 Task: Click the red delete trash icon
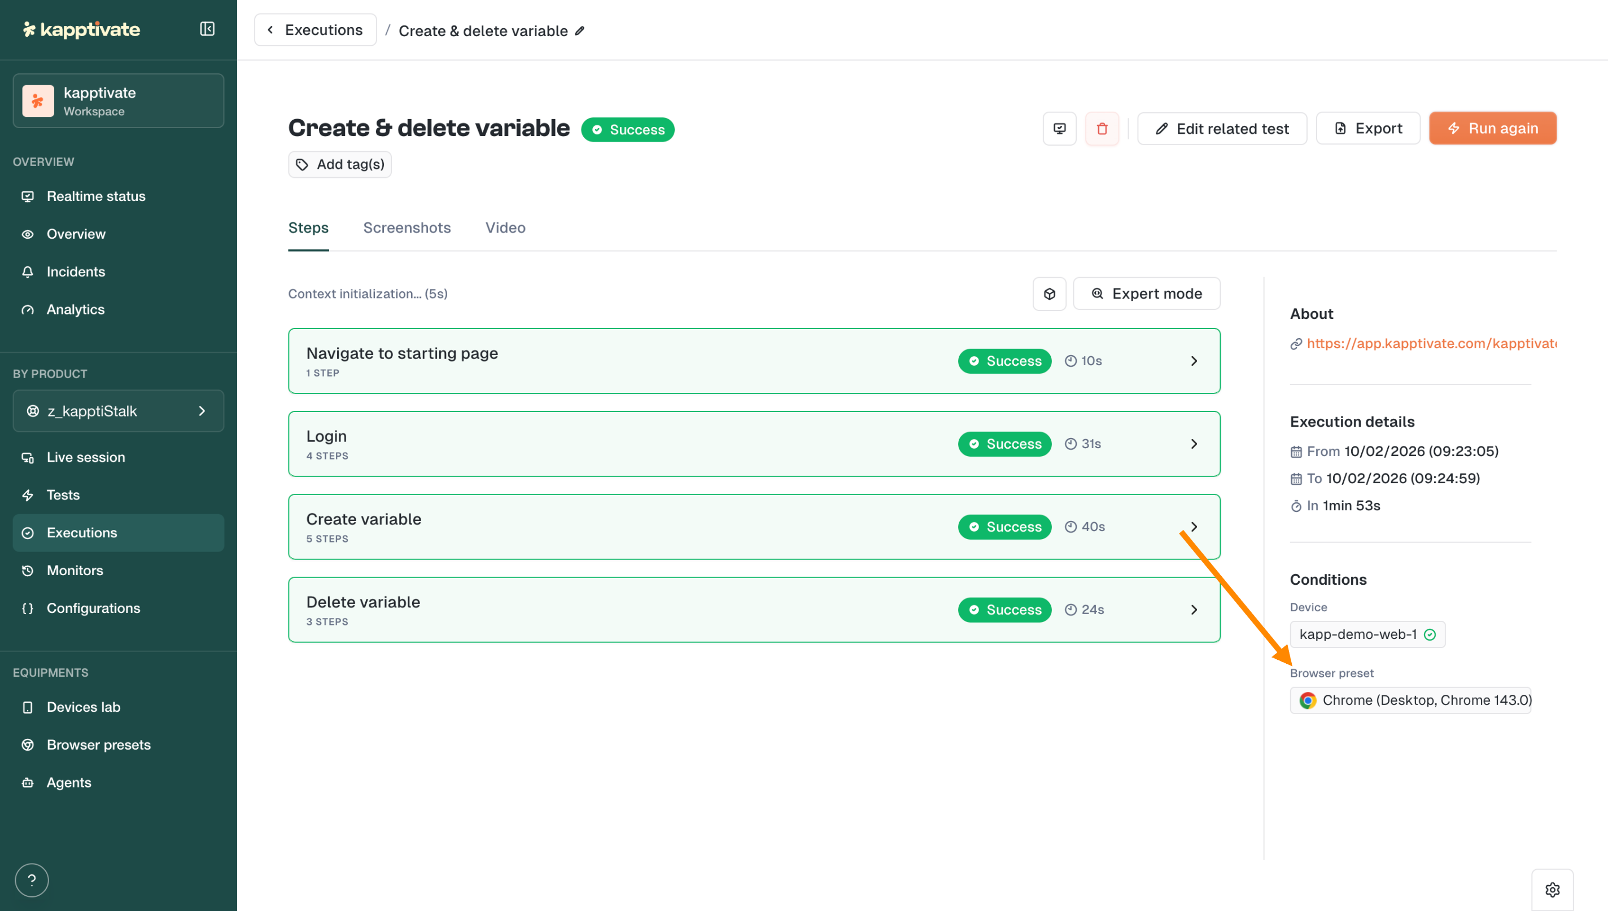click(x=1102, y=129)
